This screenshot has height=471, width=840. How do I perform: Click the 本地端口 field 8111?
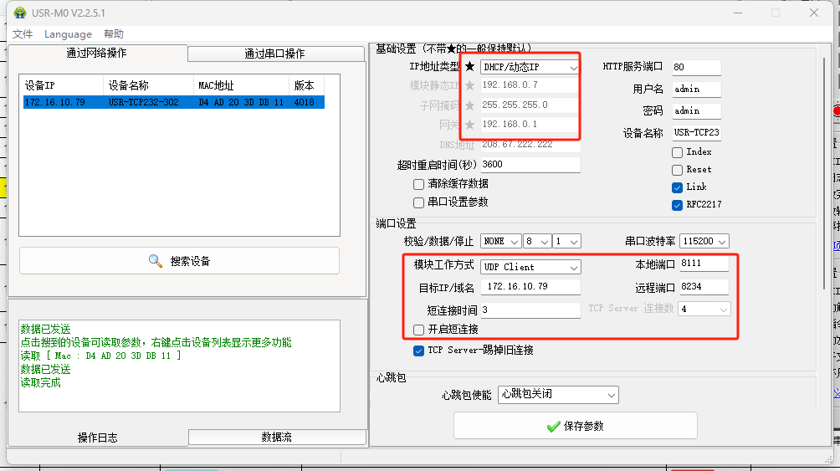(704, 264)
